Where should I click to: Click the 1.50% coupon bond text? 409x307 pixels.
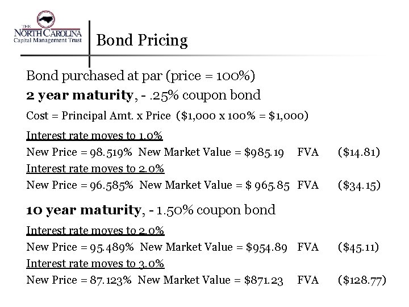216,210
